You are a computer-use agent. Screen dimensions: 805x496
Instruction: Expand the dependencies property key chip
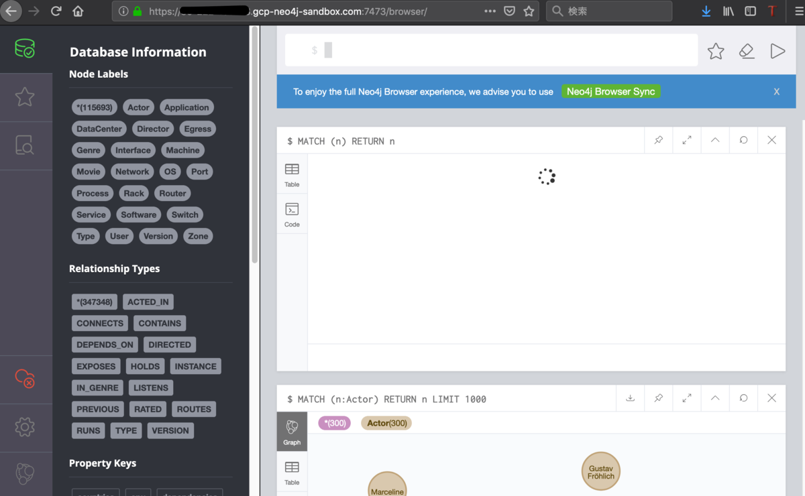tap(190, 493)
